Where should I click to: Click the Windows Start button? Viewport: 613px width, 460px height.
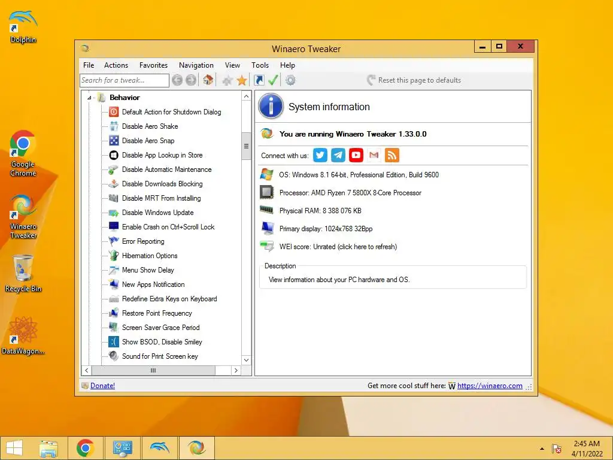[x=14, y=448]
